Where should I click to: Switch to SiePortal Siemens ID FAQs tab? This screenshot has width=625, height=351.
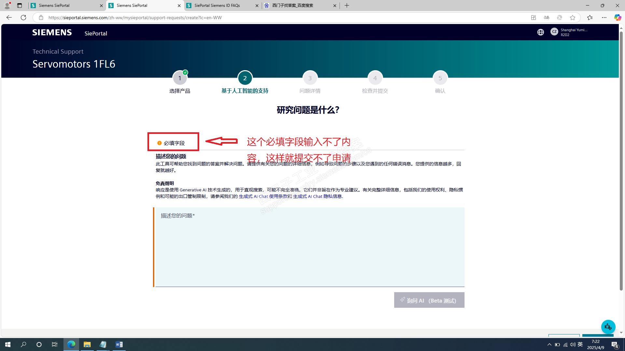217,6
